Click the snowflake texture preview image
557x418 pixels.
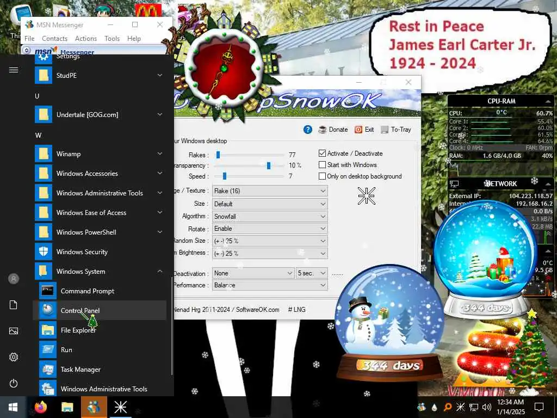tap(366, 196)
